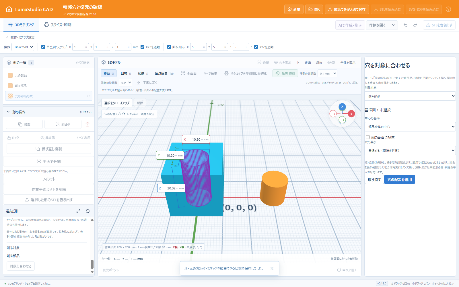Toggle 回転刻み checkbox
The image size is (459, 287).
click(x=169, y=47)
